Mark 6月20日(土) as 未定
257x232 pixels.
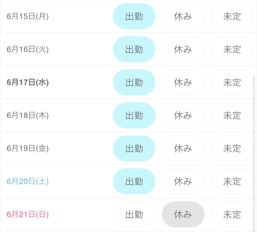[x=232, y=181]
